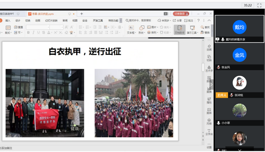Click the 查找命令、搜索模板 search field

coord(138,20)
